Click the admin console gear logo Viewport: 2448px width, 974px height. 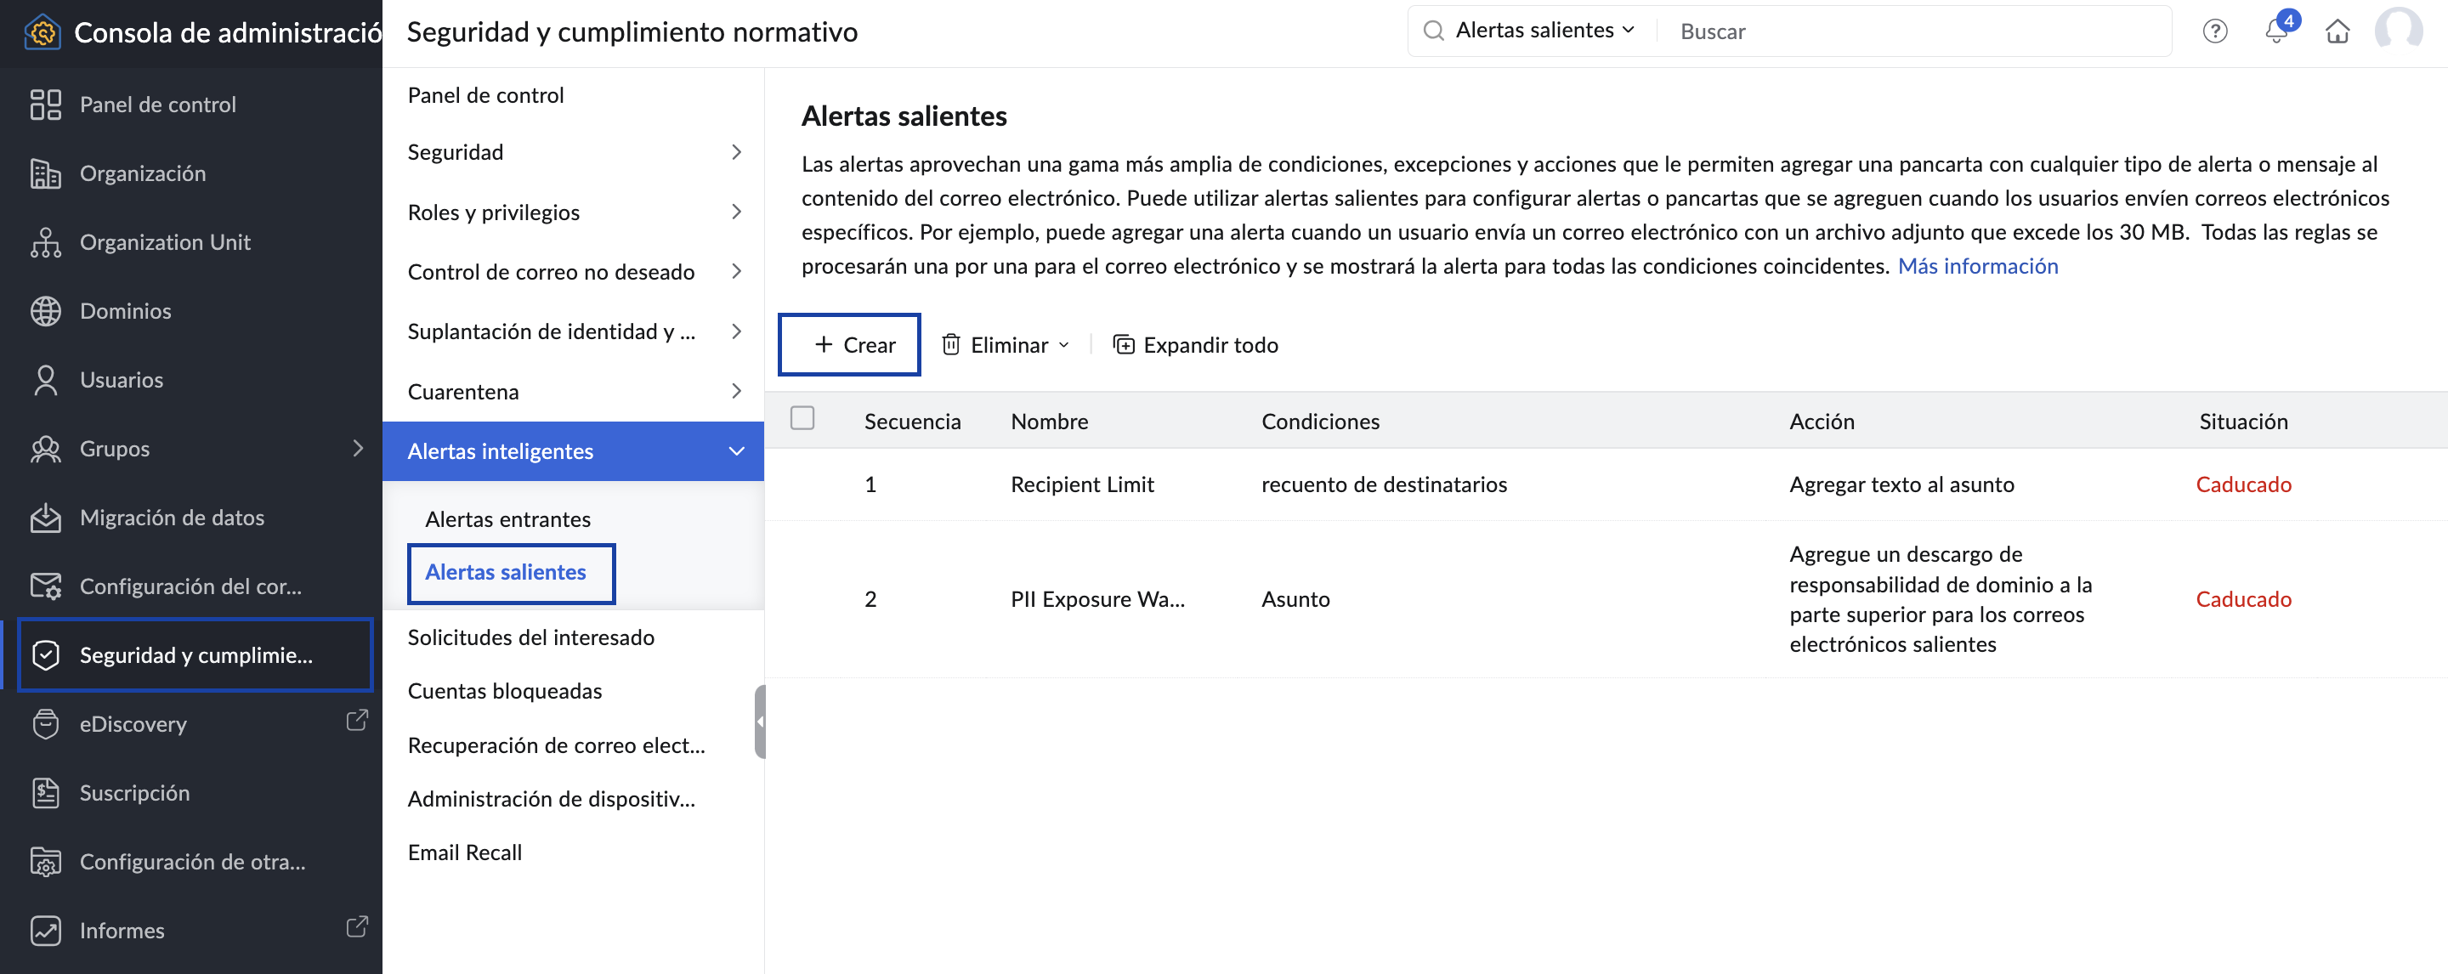tap(42, 32)
